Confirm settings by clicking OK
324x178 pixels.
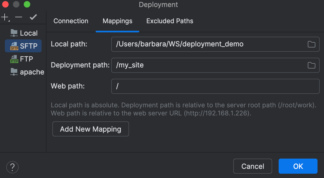pos(298,166)
